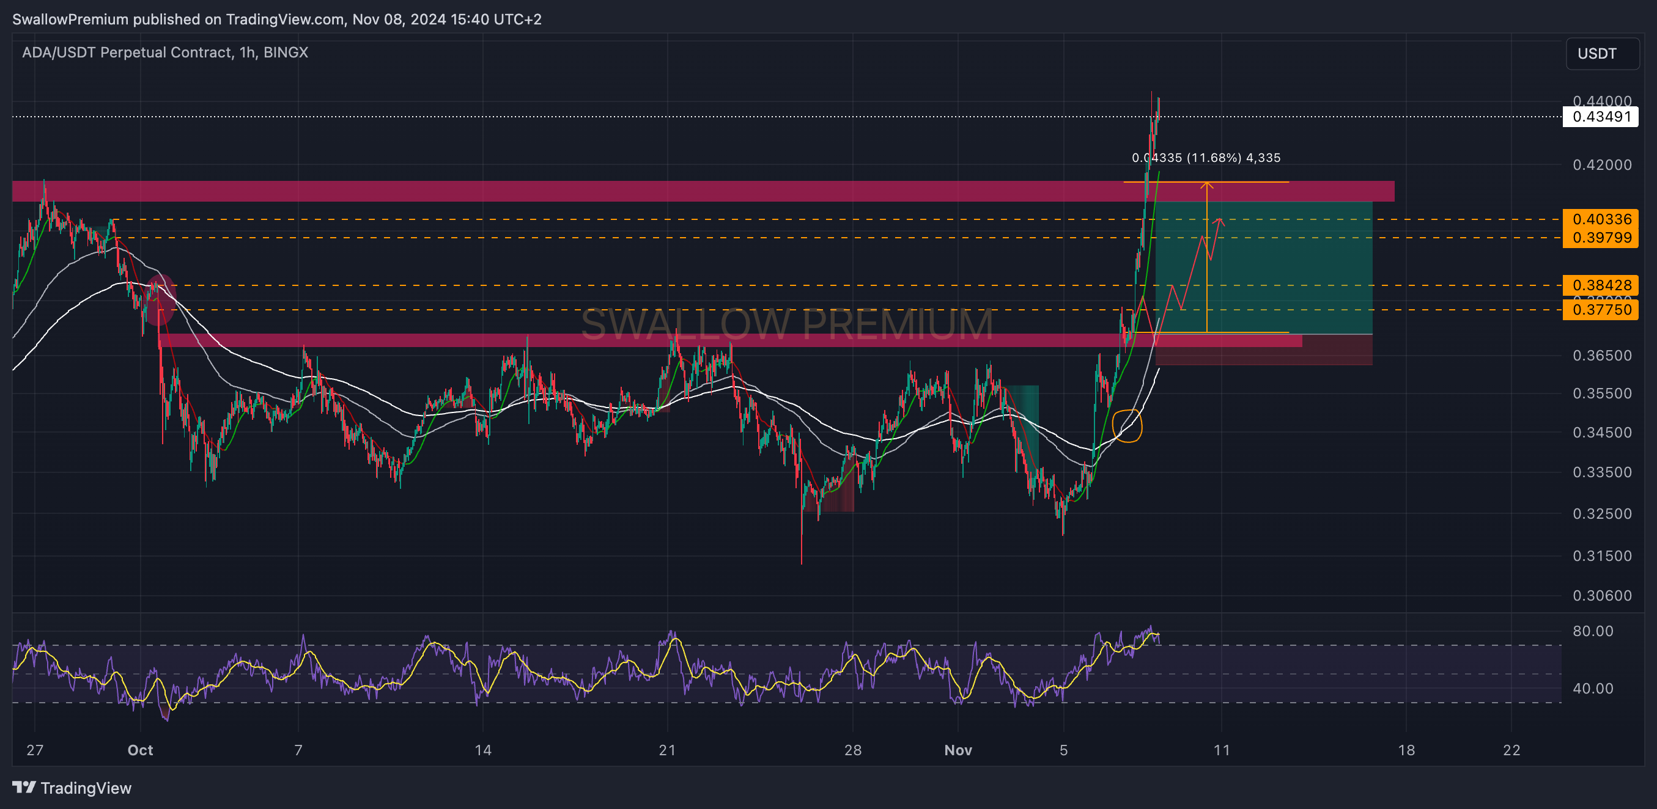Click the RSI axis value 80.00
The height and width of the screenshot is (809, 1657).
[1593, 631]
